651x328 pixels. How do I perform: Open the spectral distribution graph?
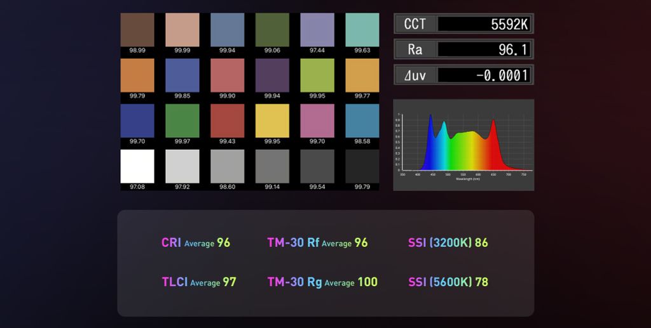(463, 145)
